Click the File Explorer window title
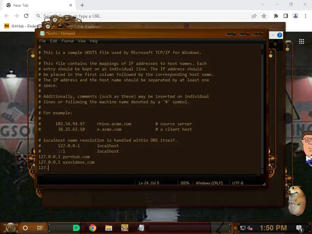The image size is (312, 234). pyautogui.click(x=88, y=27)
